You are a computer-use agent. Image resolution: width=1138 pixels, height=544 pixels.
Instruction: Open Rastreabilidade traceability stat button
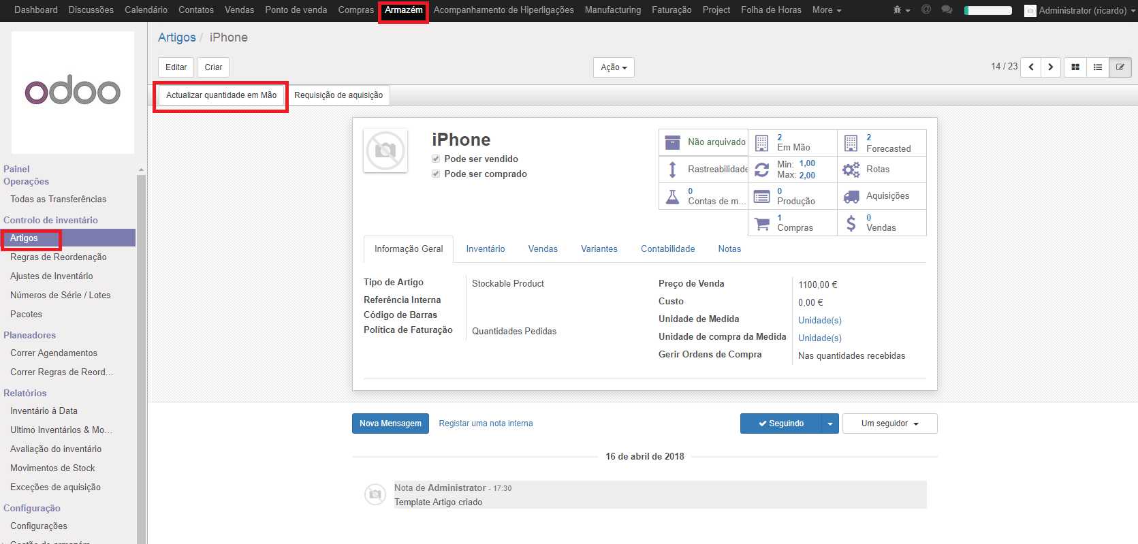pos(704,169)
